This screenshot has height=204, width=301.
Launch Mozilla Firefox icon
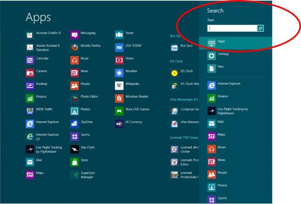coord(75,48)
